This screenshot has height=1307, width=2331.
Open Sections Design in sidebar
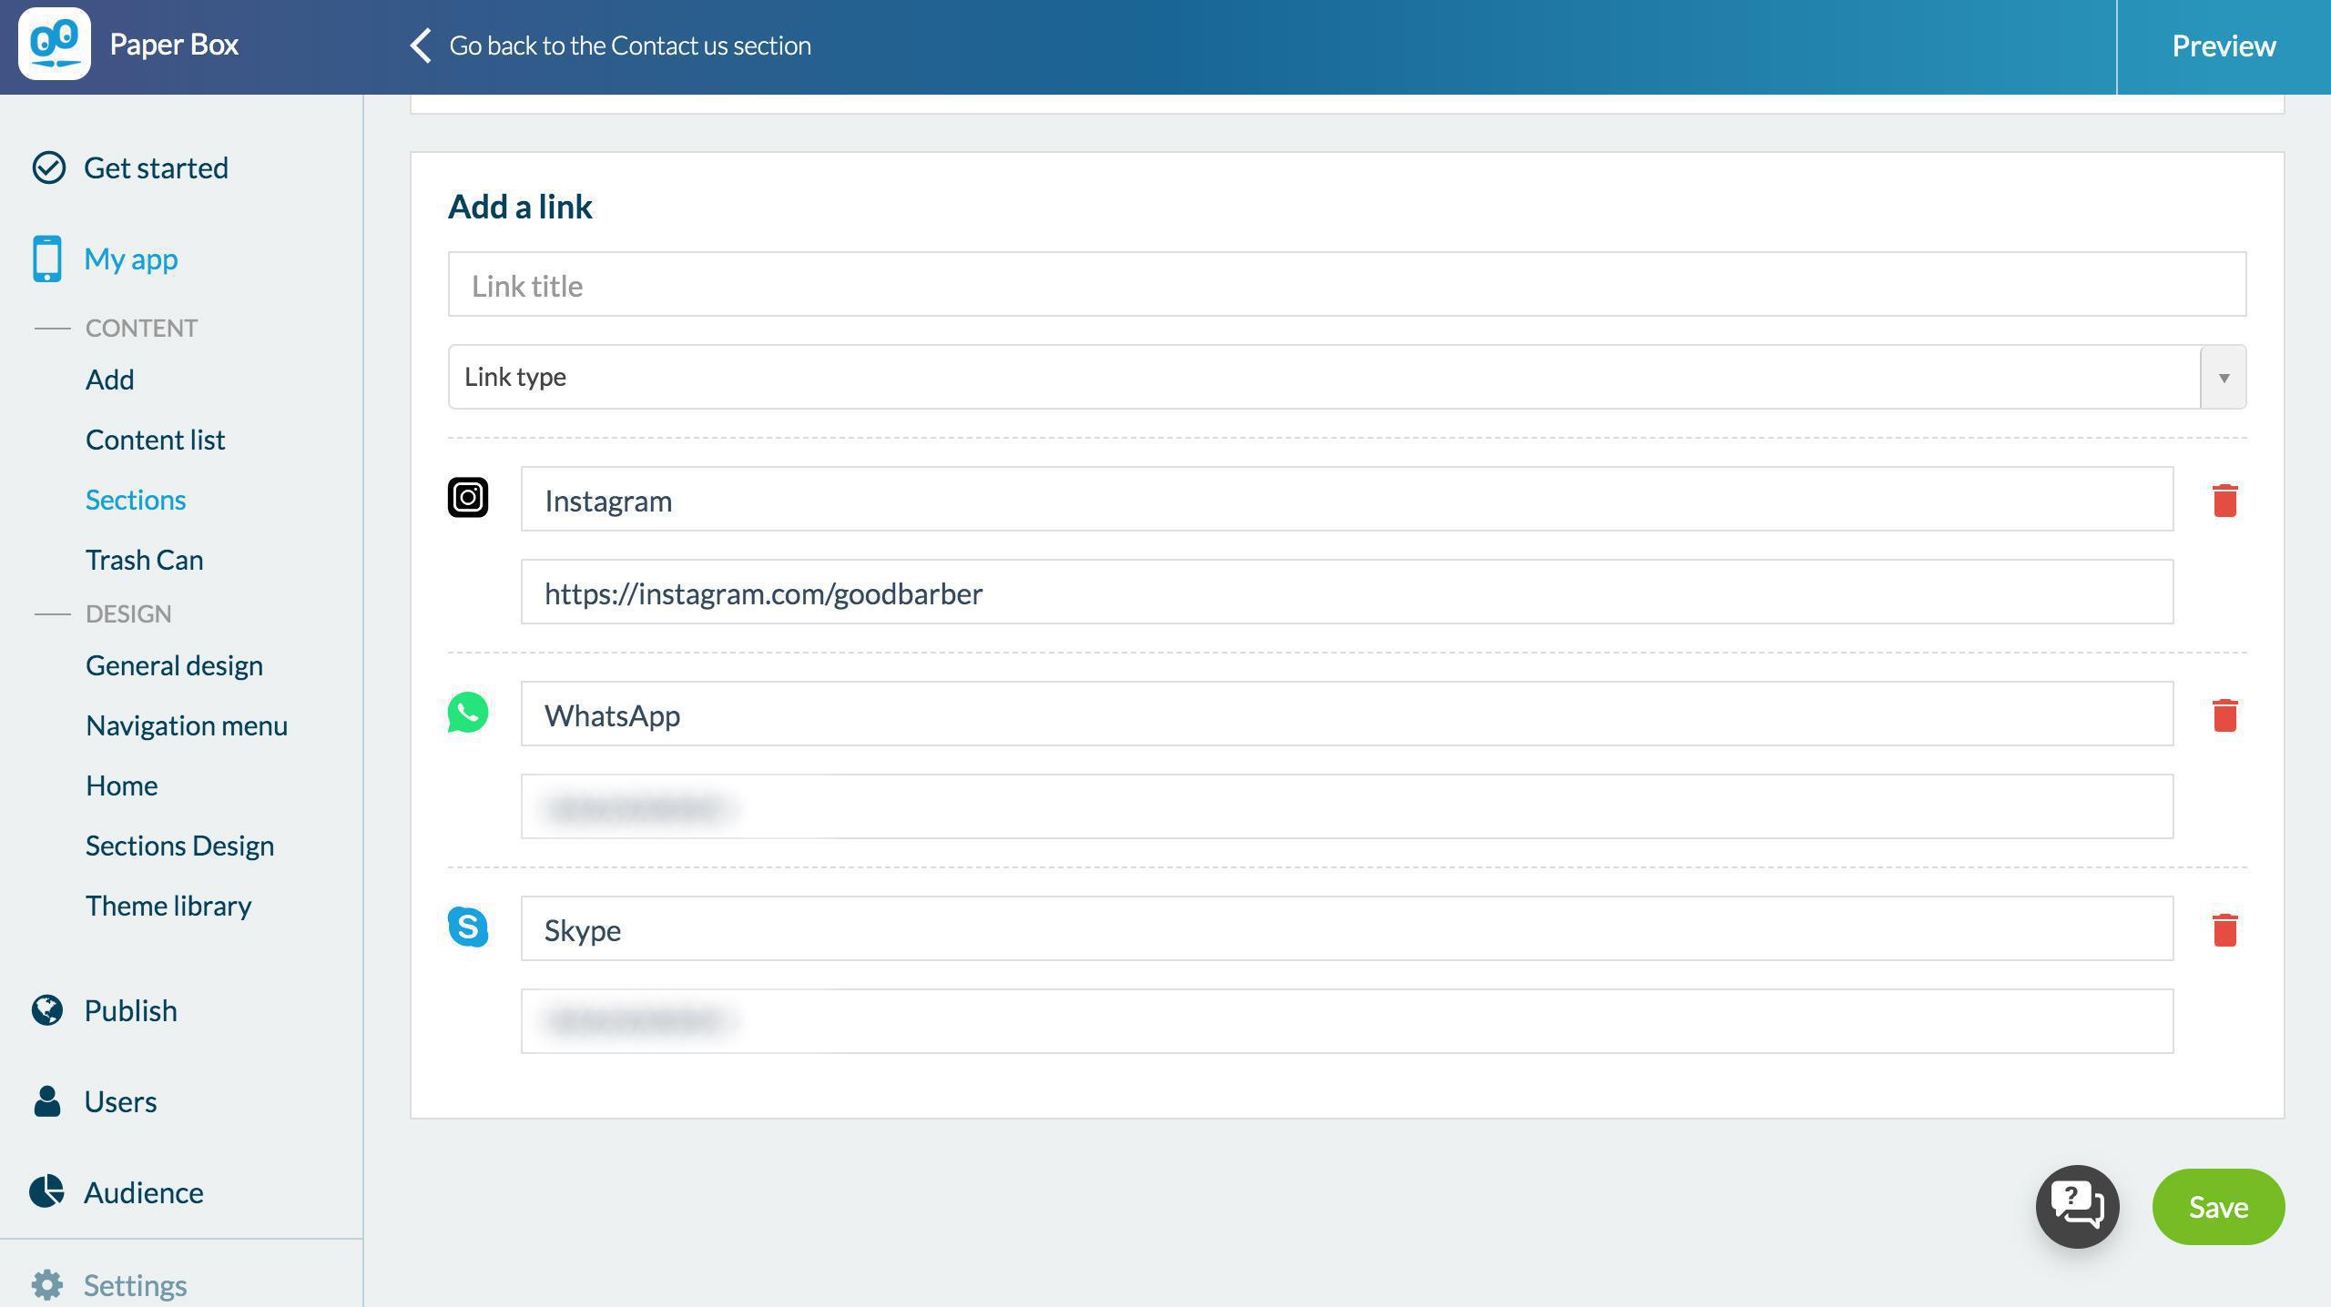(179, 846)
